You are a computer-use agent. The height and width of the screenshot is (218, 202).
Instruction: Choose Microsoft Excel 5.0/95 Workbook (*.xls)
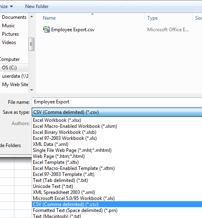117,198
